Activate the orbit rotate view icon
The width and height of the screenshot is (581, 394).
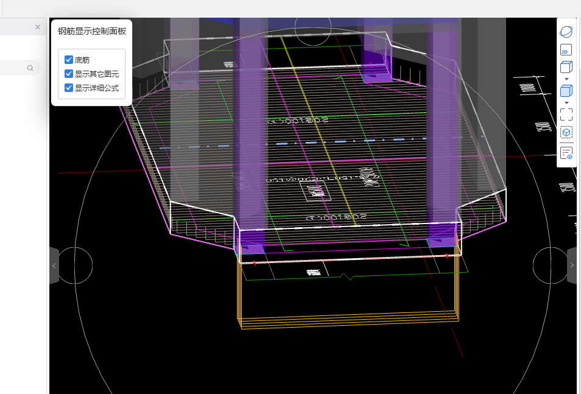pos(566,32)
